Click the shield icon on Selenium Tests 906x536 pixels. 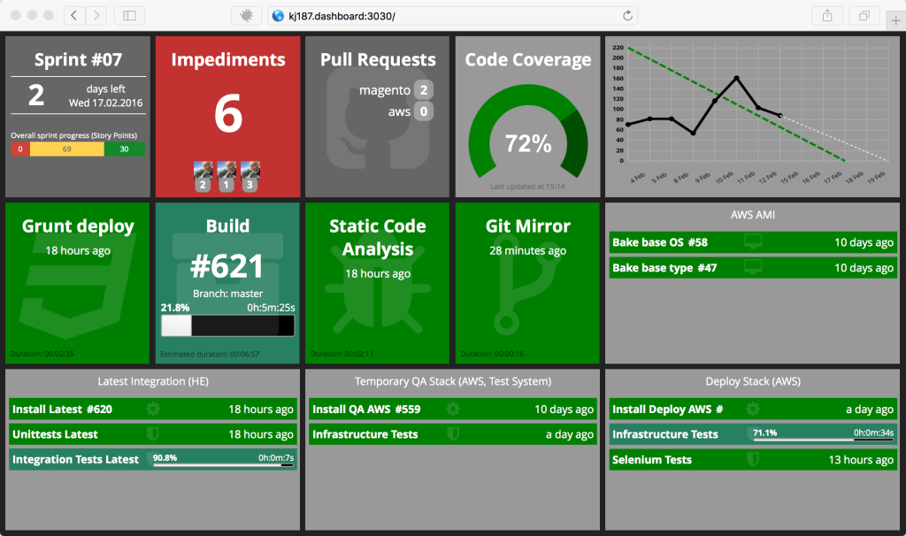point(754,460)
